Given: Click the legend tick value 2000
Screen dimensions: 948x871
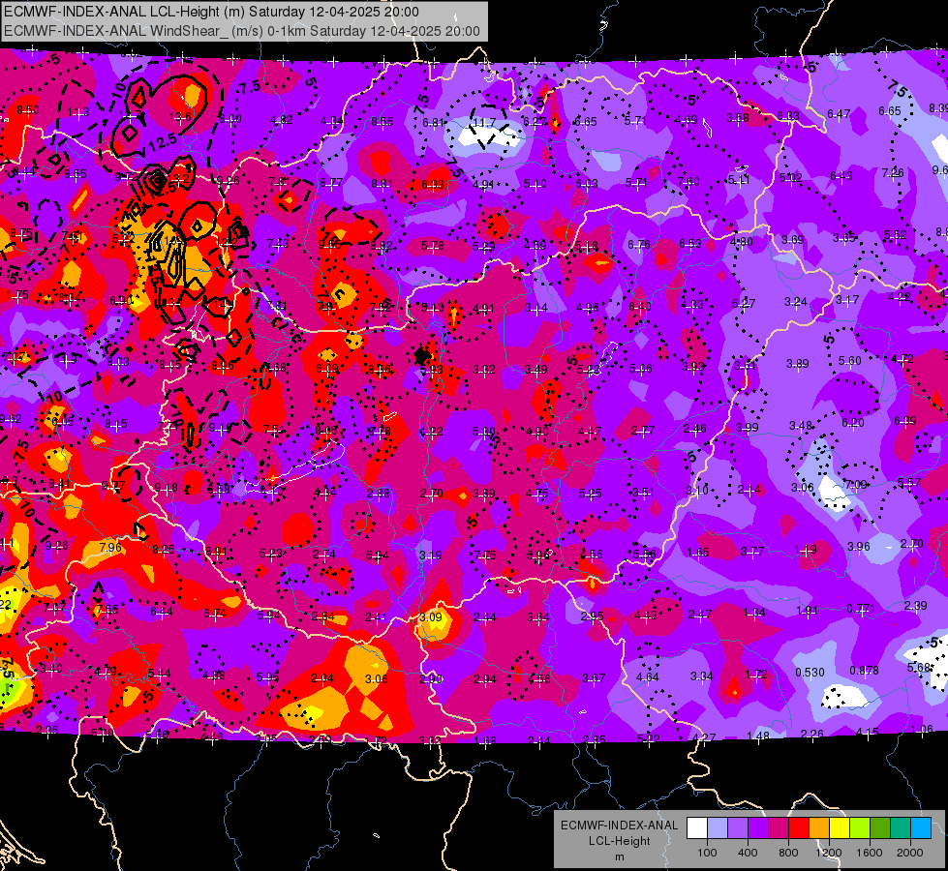Looking at the screenshot, I should (x=910, y=853).
